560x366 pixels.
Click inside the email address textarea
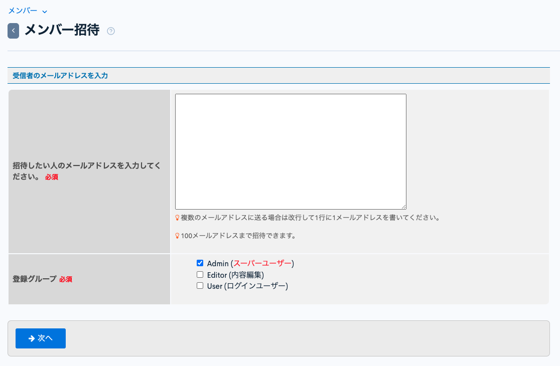(291, 151)
